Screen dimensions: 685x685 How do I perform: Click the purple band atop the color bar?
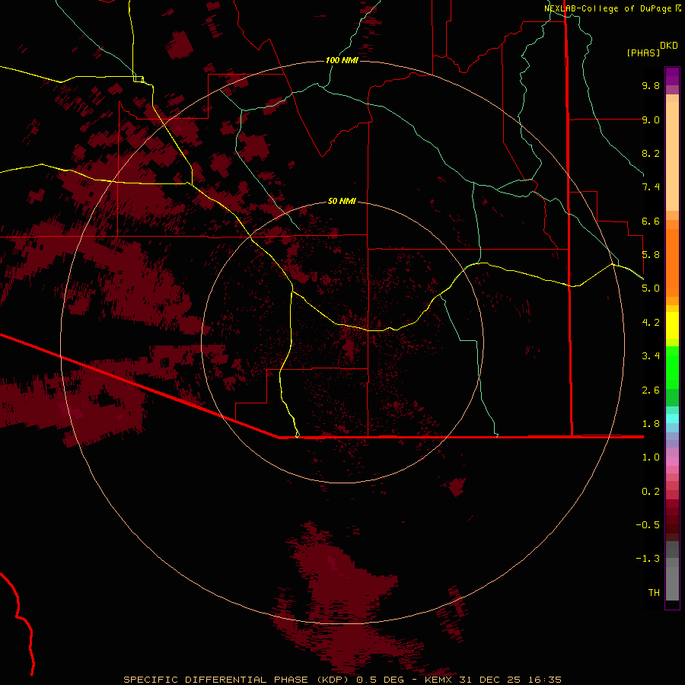(x=672, y=76)
